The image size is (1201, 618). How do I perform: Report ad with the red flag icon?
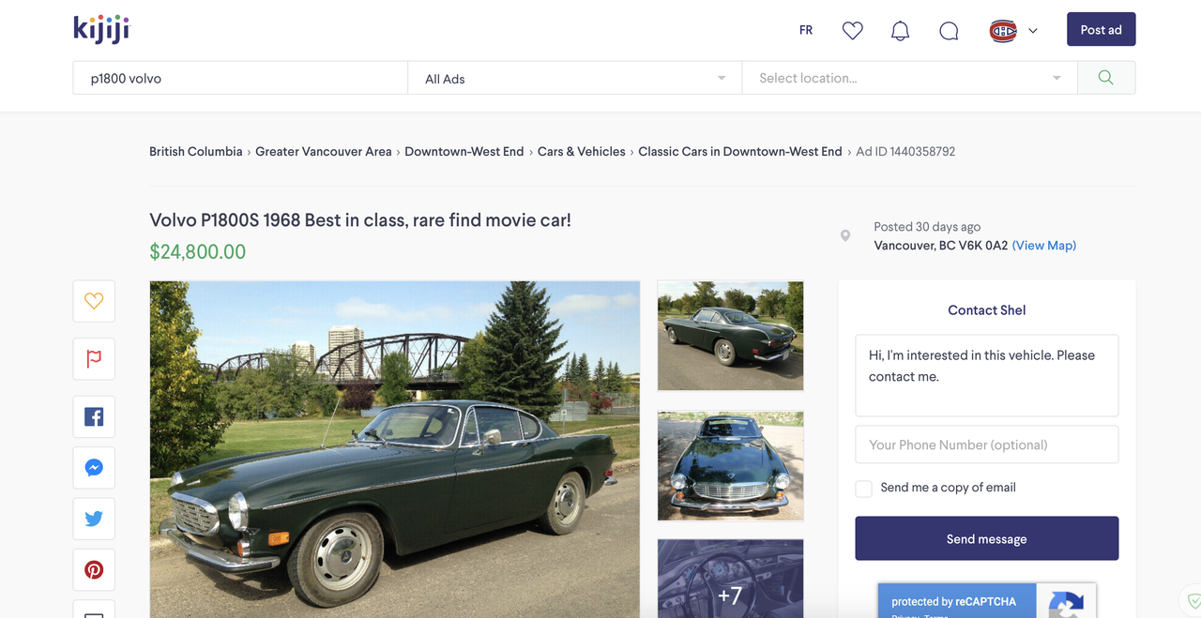(x=94, y=358)
